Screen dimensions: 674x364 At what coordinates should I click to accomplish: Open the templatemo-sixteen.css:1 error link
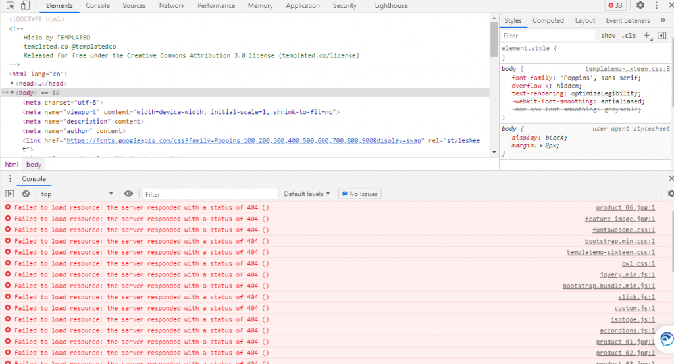tap(611, 252)
